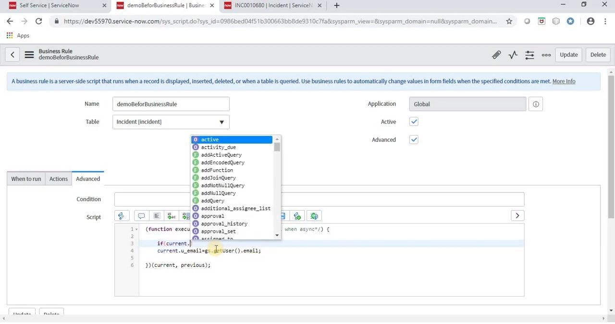
Task: Select 'additional_assignee_list' suggestion
Action: tap(232, 209)
